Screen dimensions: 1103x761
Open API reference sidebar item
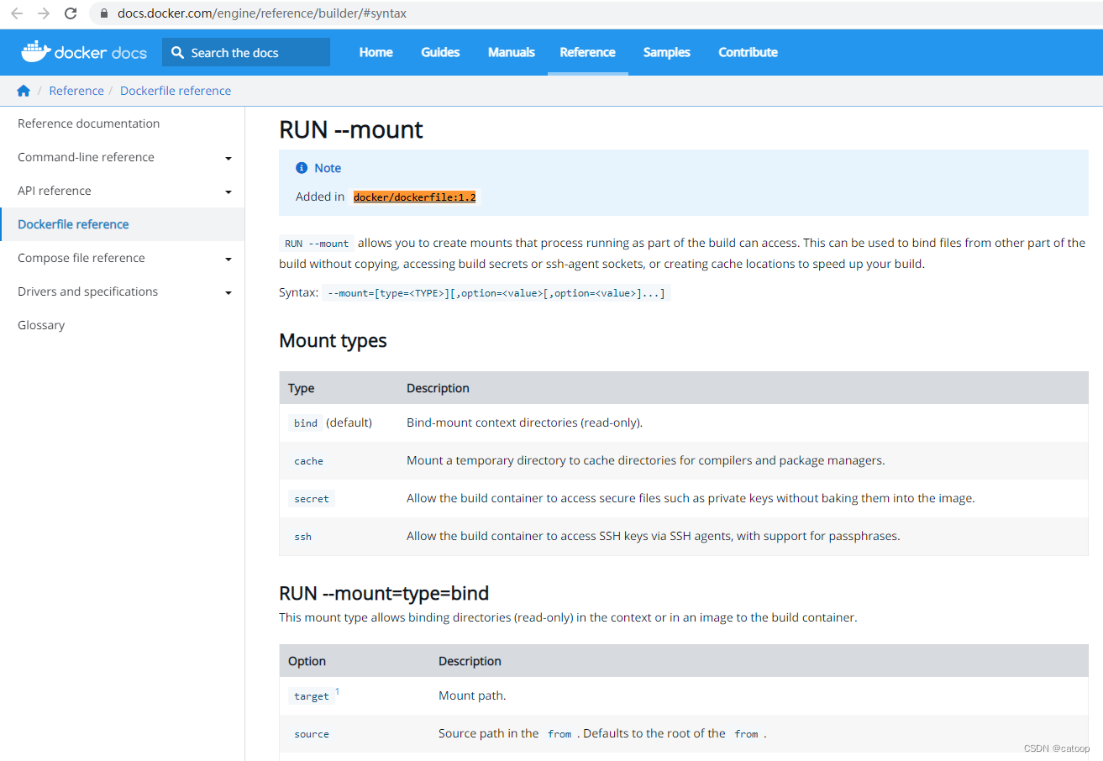(x=54, y=191)
